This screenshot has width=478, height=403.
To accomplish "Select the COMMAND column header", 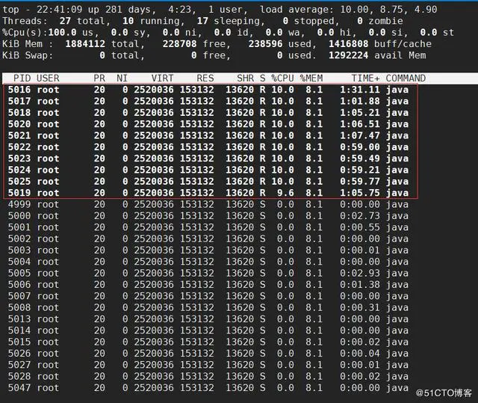I will (406, 78).
